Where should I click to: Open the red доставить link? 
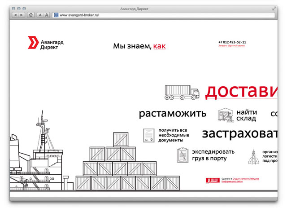241,91
